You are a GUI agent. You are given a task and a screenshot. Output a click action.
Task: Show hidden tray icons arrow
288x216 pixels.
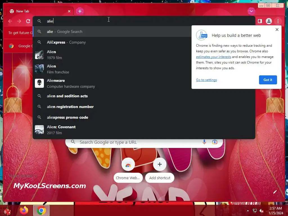[x=248, y=211]
